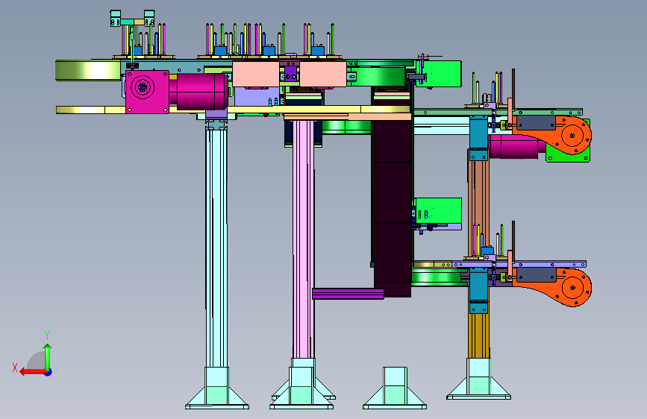This screenshot has height=419, width=647.
Task: Select the standalone foot base without a column
Action: [395, 388]
